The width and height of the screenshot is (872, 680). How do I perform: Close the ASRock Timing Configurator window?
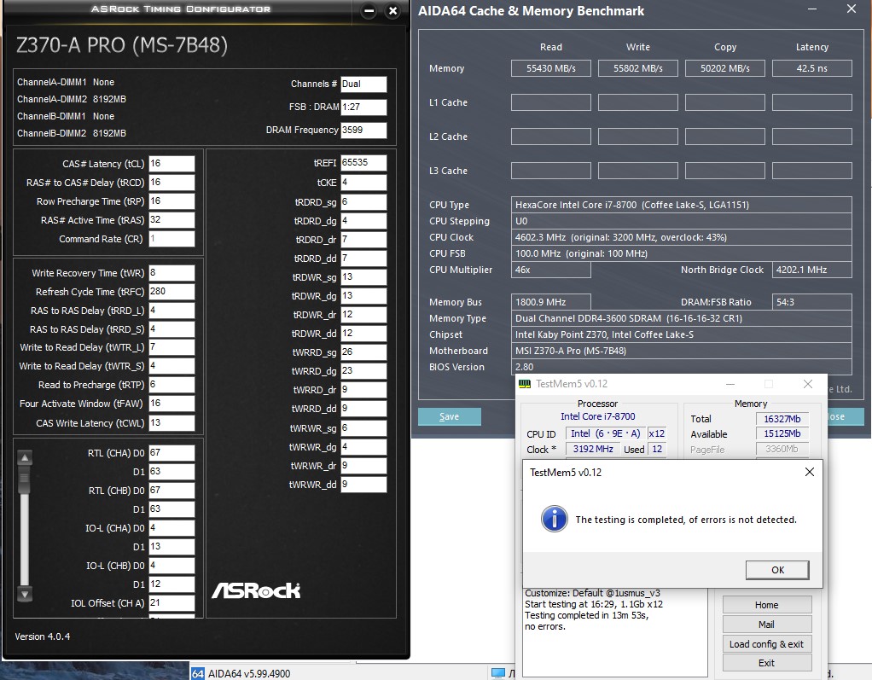392,10
